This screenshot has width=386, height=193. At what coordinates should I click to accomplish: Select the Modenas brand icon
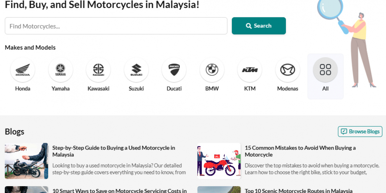click(288, 70)
